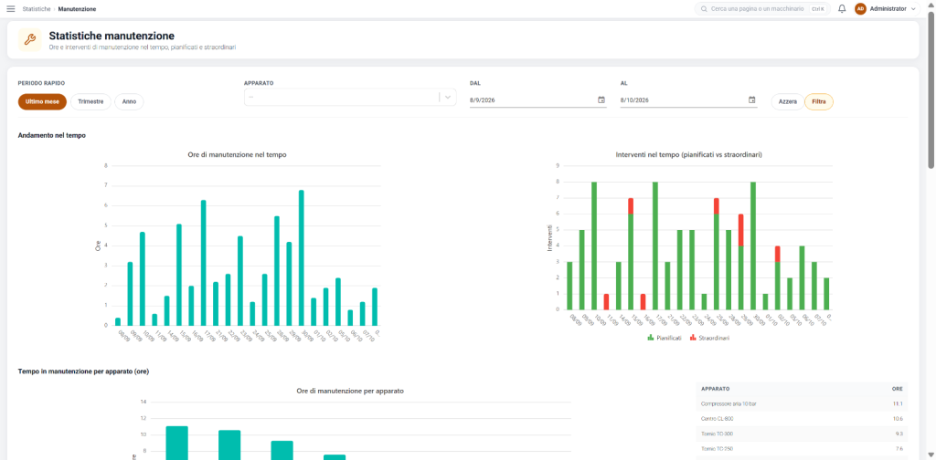Click the 'Interventi nel tempo' chart title
Screen dimensions: 936x460
click(x=688, y=155)
